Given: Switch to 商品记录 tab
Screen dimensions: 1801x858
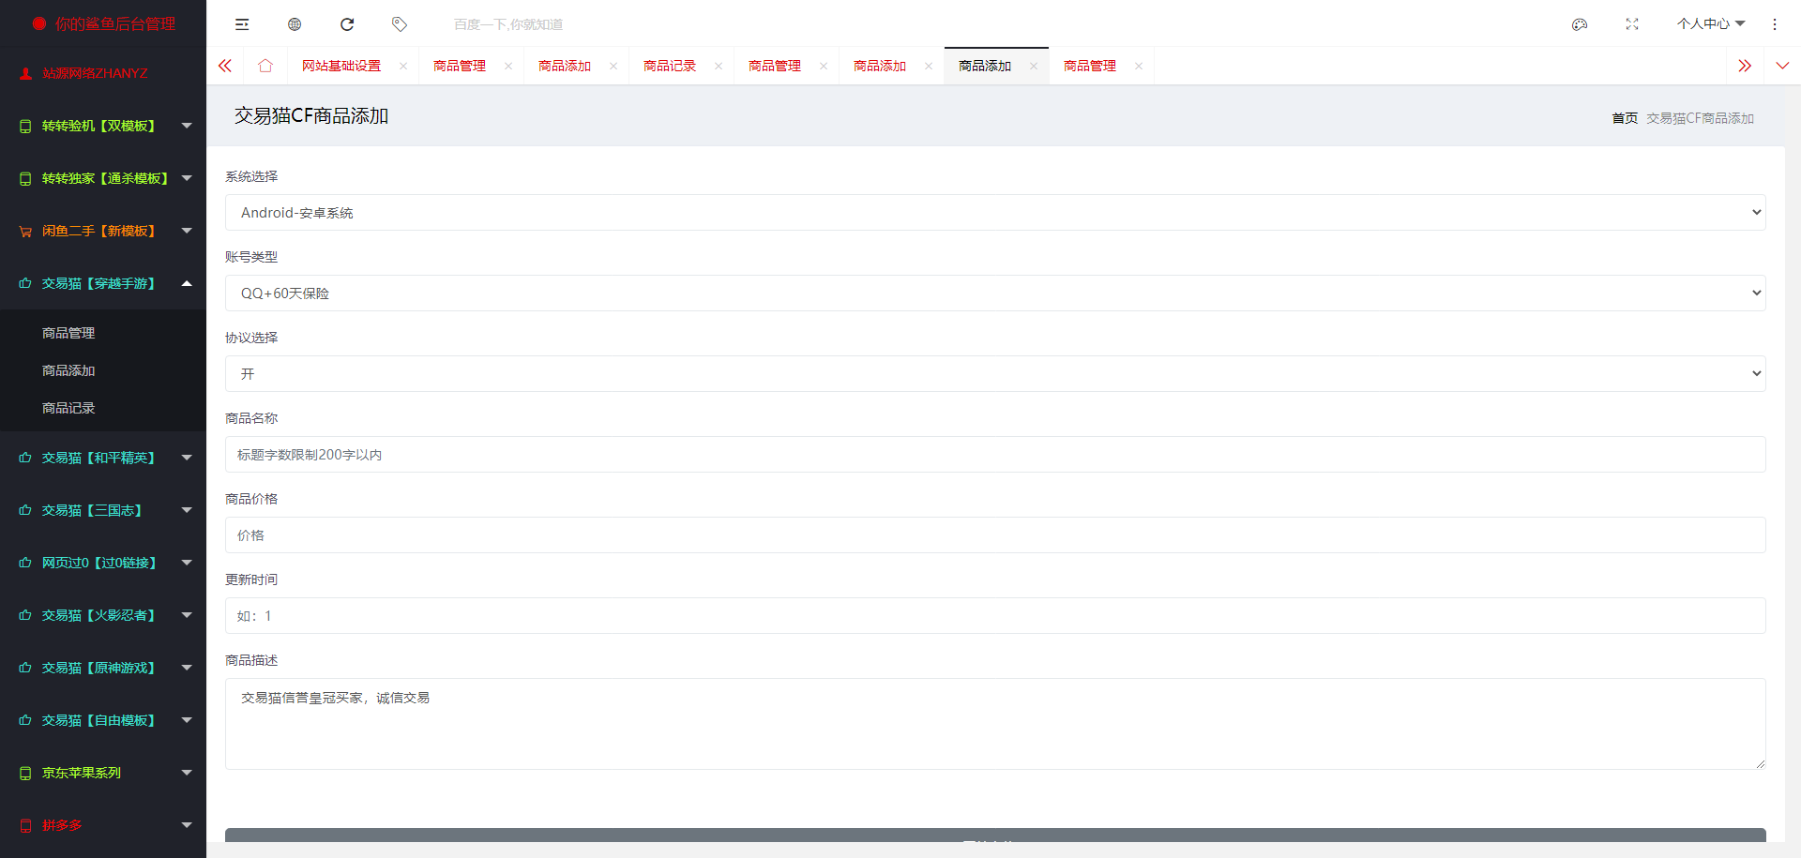Looking at the screenshot, I should point(670,66).
